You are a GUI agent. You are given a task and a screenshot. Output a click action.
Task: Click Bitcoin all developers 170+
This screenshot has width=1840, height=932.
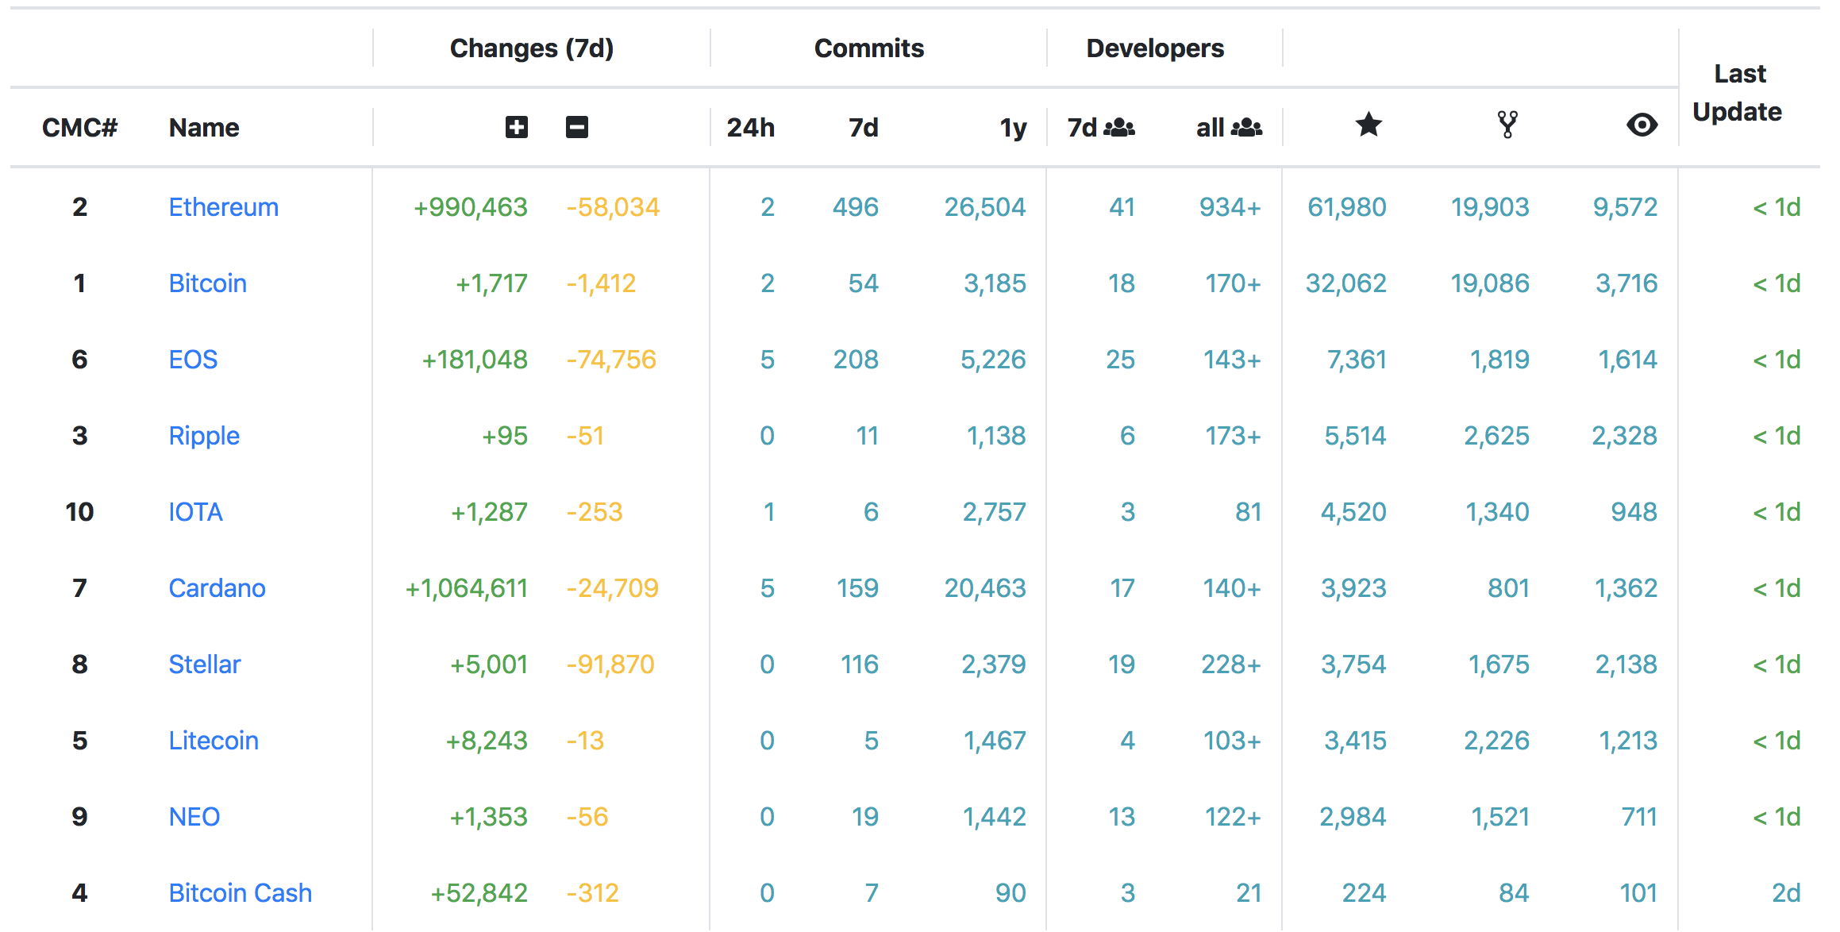coord(1233,283)
